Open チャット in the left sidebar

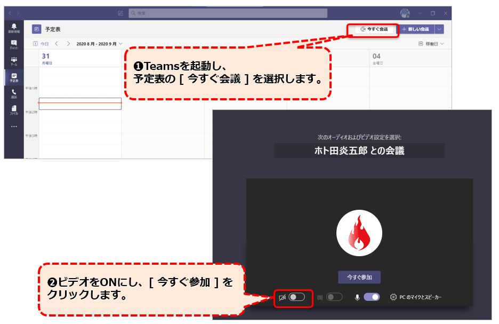point(14,45)
